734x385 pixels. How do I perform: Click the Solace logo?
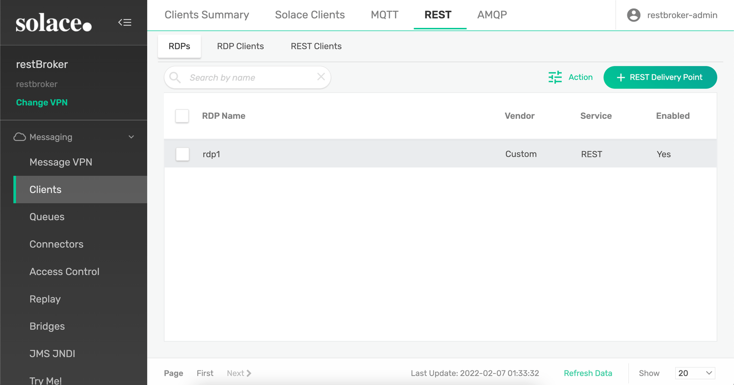(x=54, y=22)
